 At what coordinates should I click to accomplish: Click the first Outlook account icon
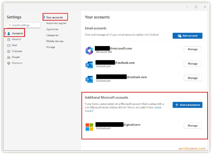point(89,65)
